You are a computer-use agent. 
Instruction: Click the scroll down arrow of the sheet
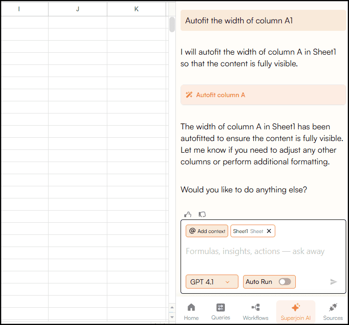pyautogui.click(x=172, y=317)
